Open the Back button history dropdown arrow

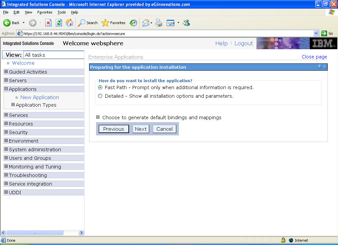pos(23,23)
